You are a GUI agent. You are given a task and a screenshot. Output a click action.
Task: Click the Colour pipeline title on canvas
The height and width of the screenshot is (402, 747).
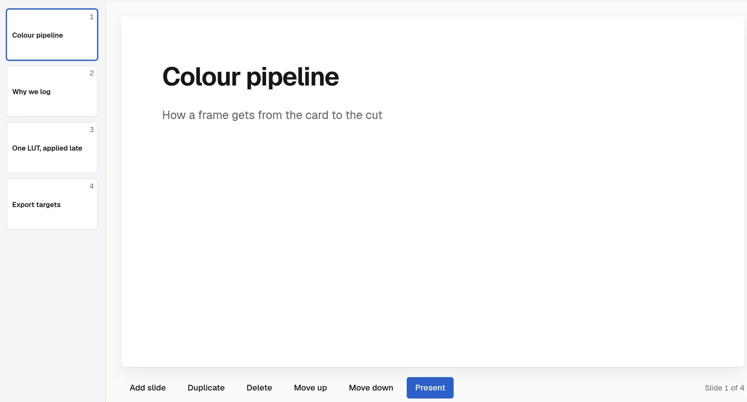tap(250, 76)
